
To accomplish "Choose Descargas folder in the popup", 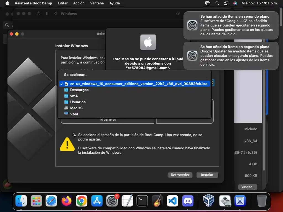I will pyautogui.click(x=135, y=90).
